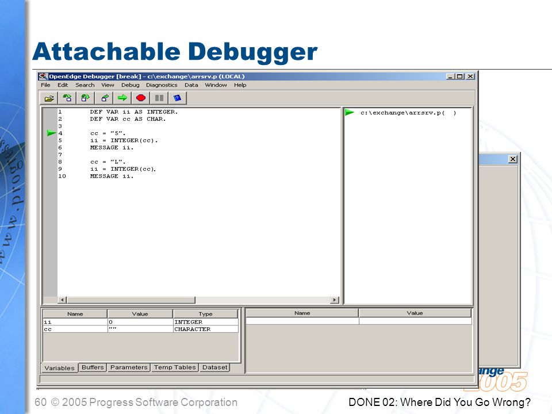The height and width of the screenshot is (414, 552).
Task: Click code line 6 'MESSAGE ii.'
Action: click(112, 148)
